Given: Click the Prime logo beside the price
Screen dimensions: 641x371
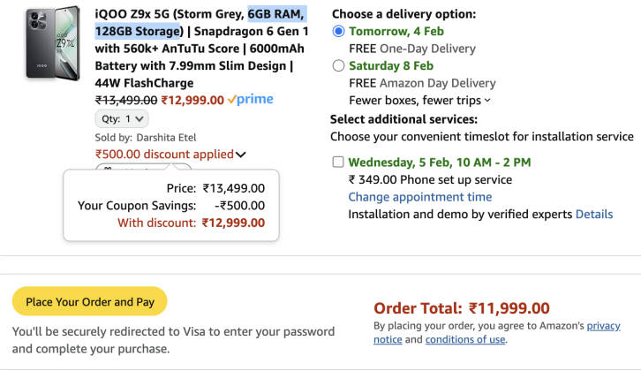Looking at the screenshot, I should (250, 100).
